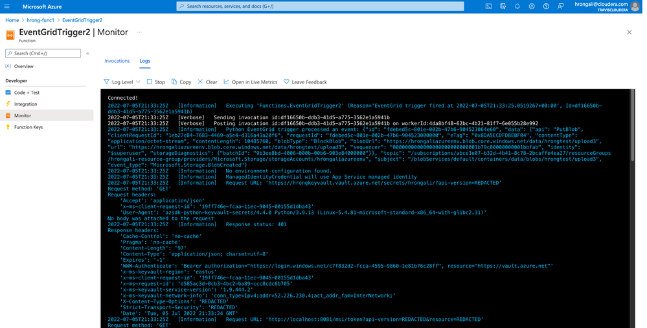This screenshot has width=647, height=328.
Task: Close the Monitor blade
Action: click(x=630, y=32)
